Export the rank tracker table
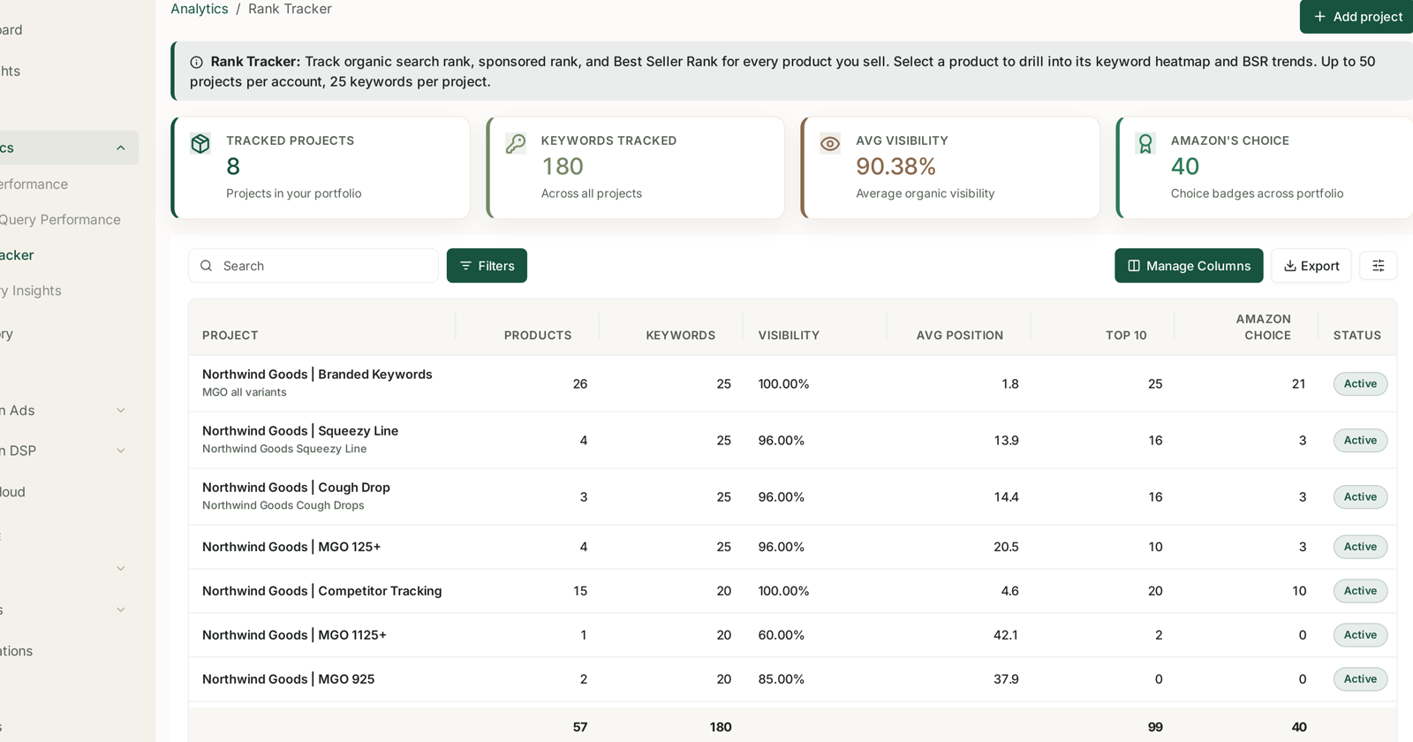The image size is (1413, 742). tap(1311, 266)
